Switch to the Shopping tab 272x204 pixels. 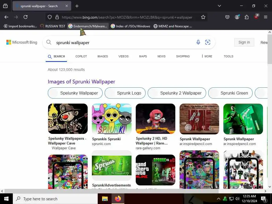click(183, 56)
